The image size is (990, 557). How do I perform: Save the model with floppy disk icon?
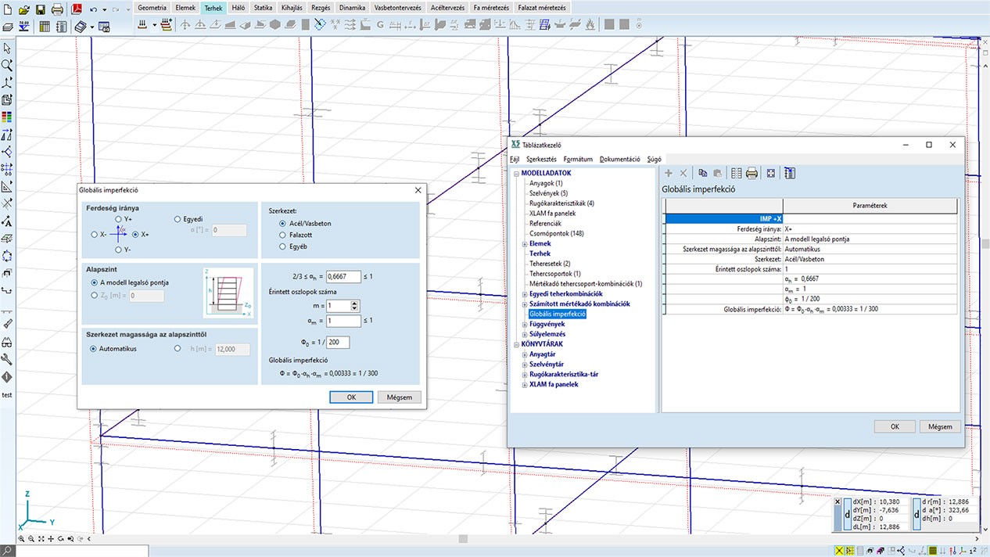pyautogui.click(x=41, y=9)
